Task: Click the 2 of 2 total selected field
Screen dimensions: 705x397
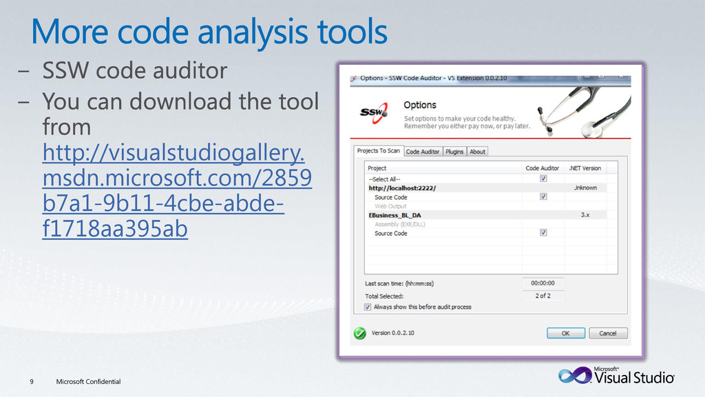Action: click(x=543, y=296)
